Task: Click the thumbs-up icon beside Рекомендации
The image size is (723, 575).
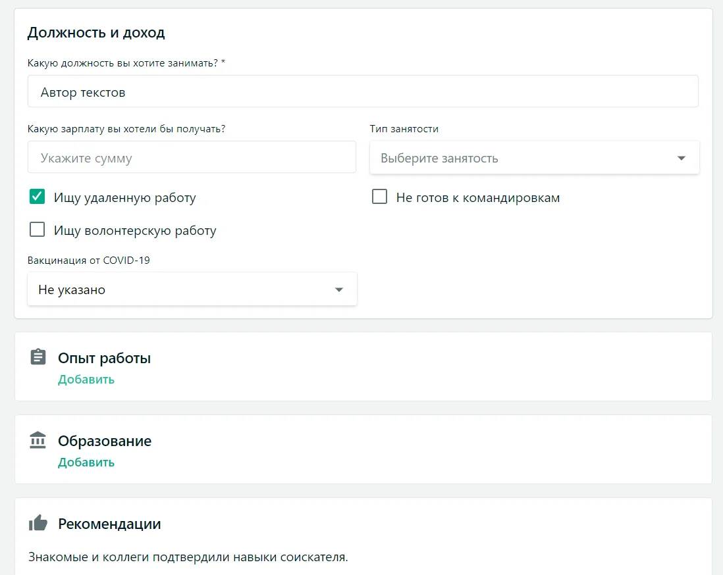Action: 38,523
